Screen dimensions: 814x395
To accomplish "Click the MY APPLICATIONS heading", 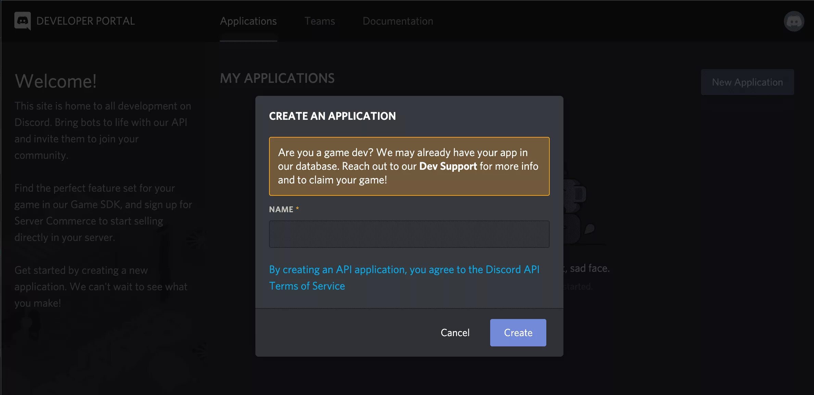I will 277,78.
